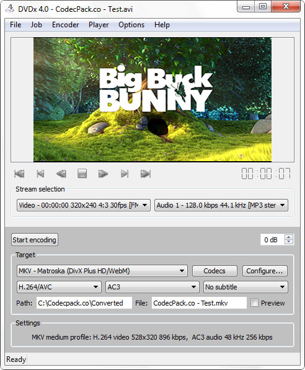
Task: Click the Big Buck Bunny video preview
Action: click(152, 100)
